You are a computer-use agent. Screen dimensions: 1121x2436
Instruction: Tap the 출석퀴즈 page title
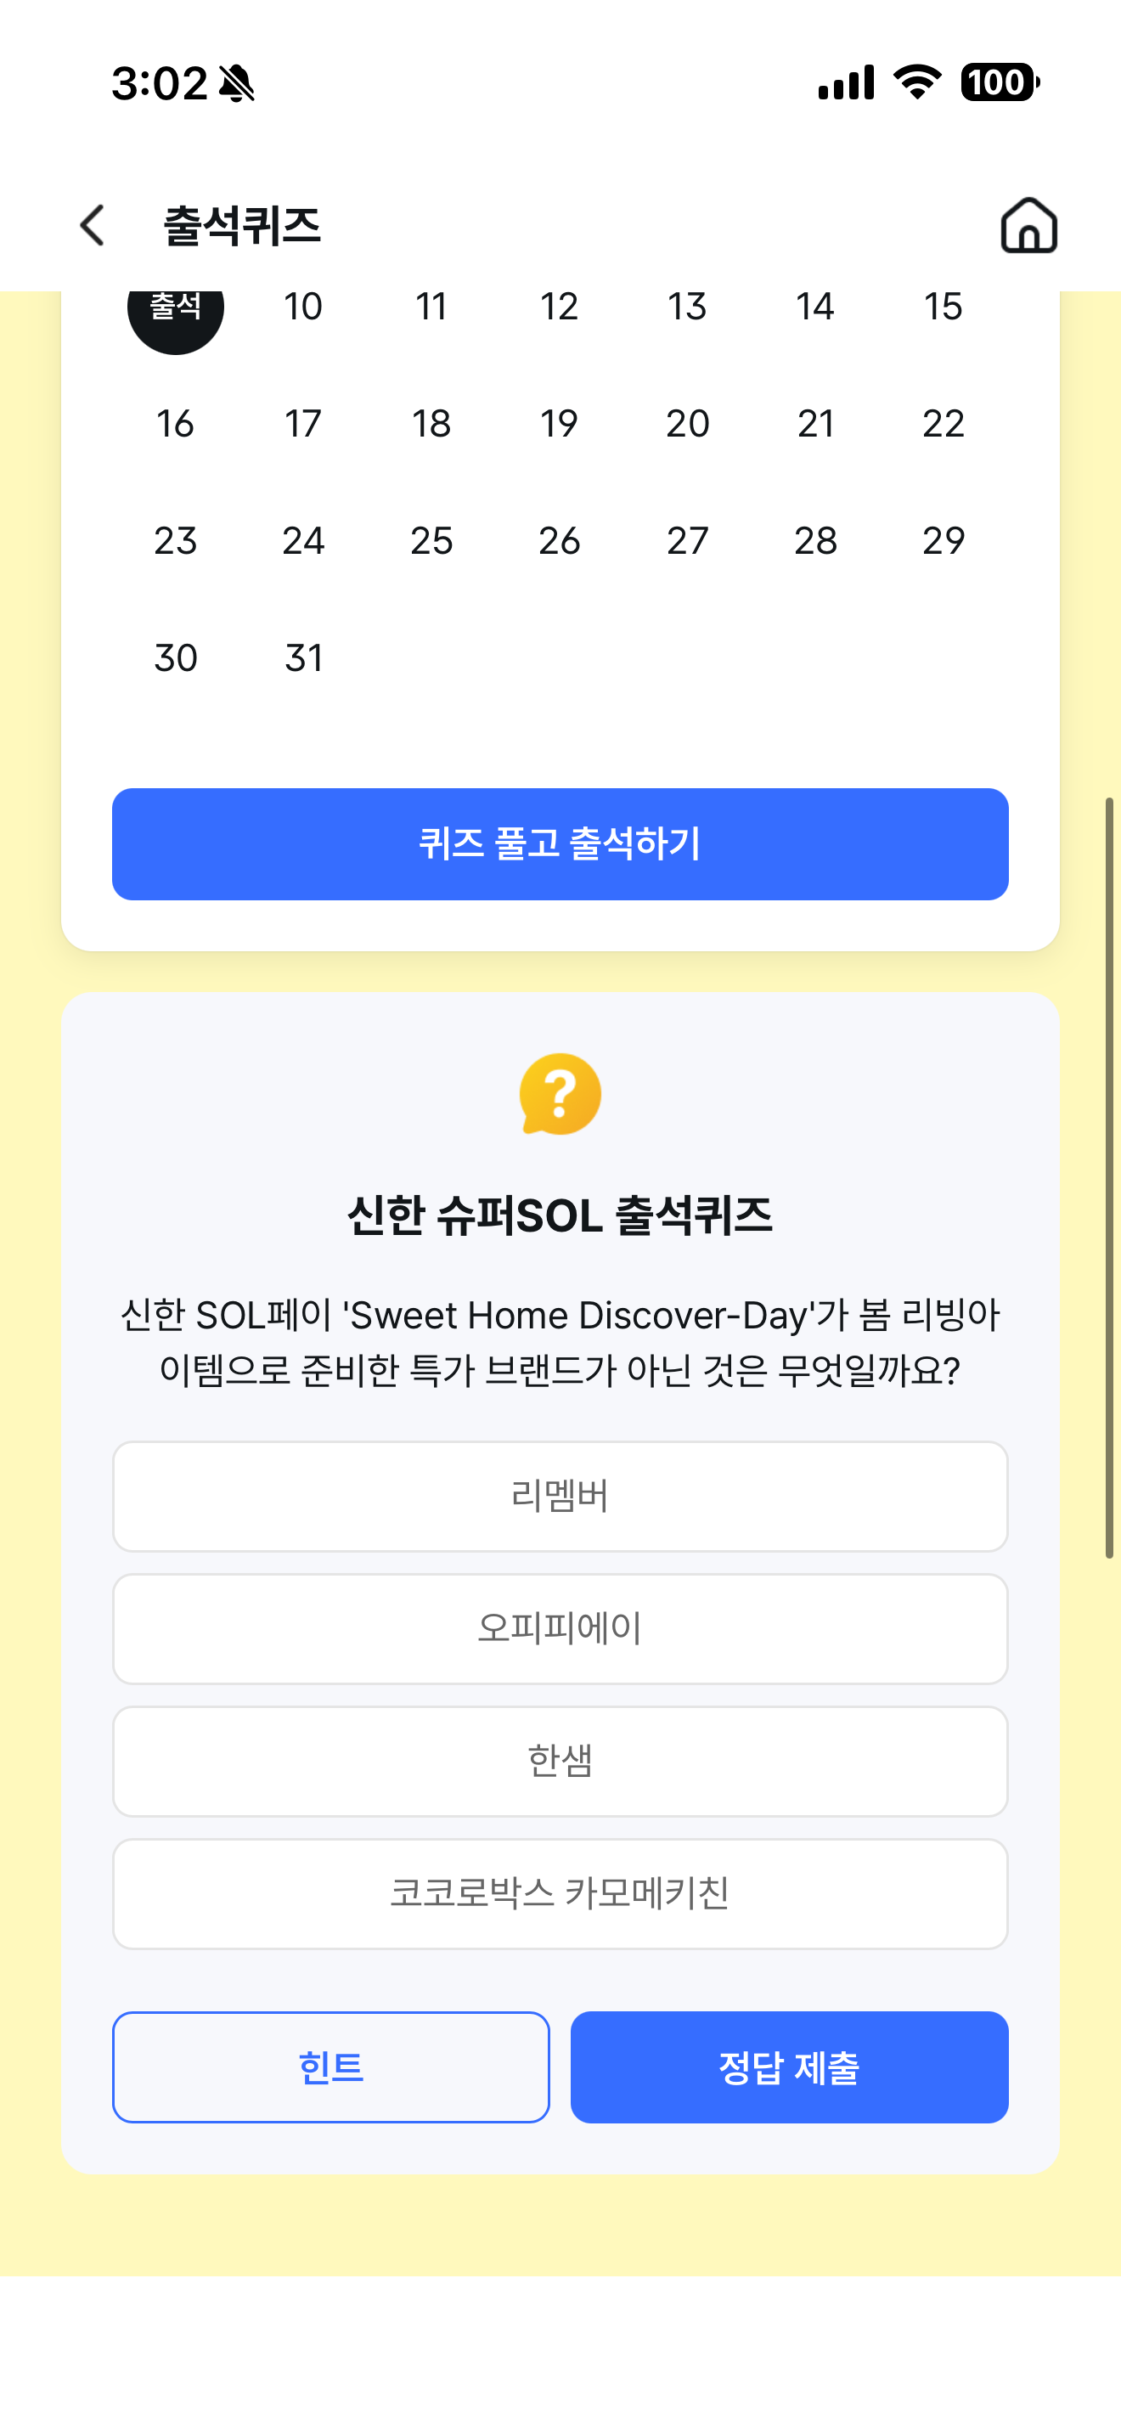[x=242, y=226]
